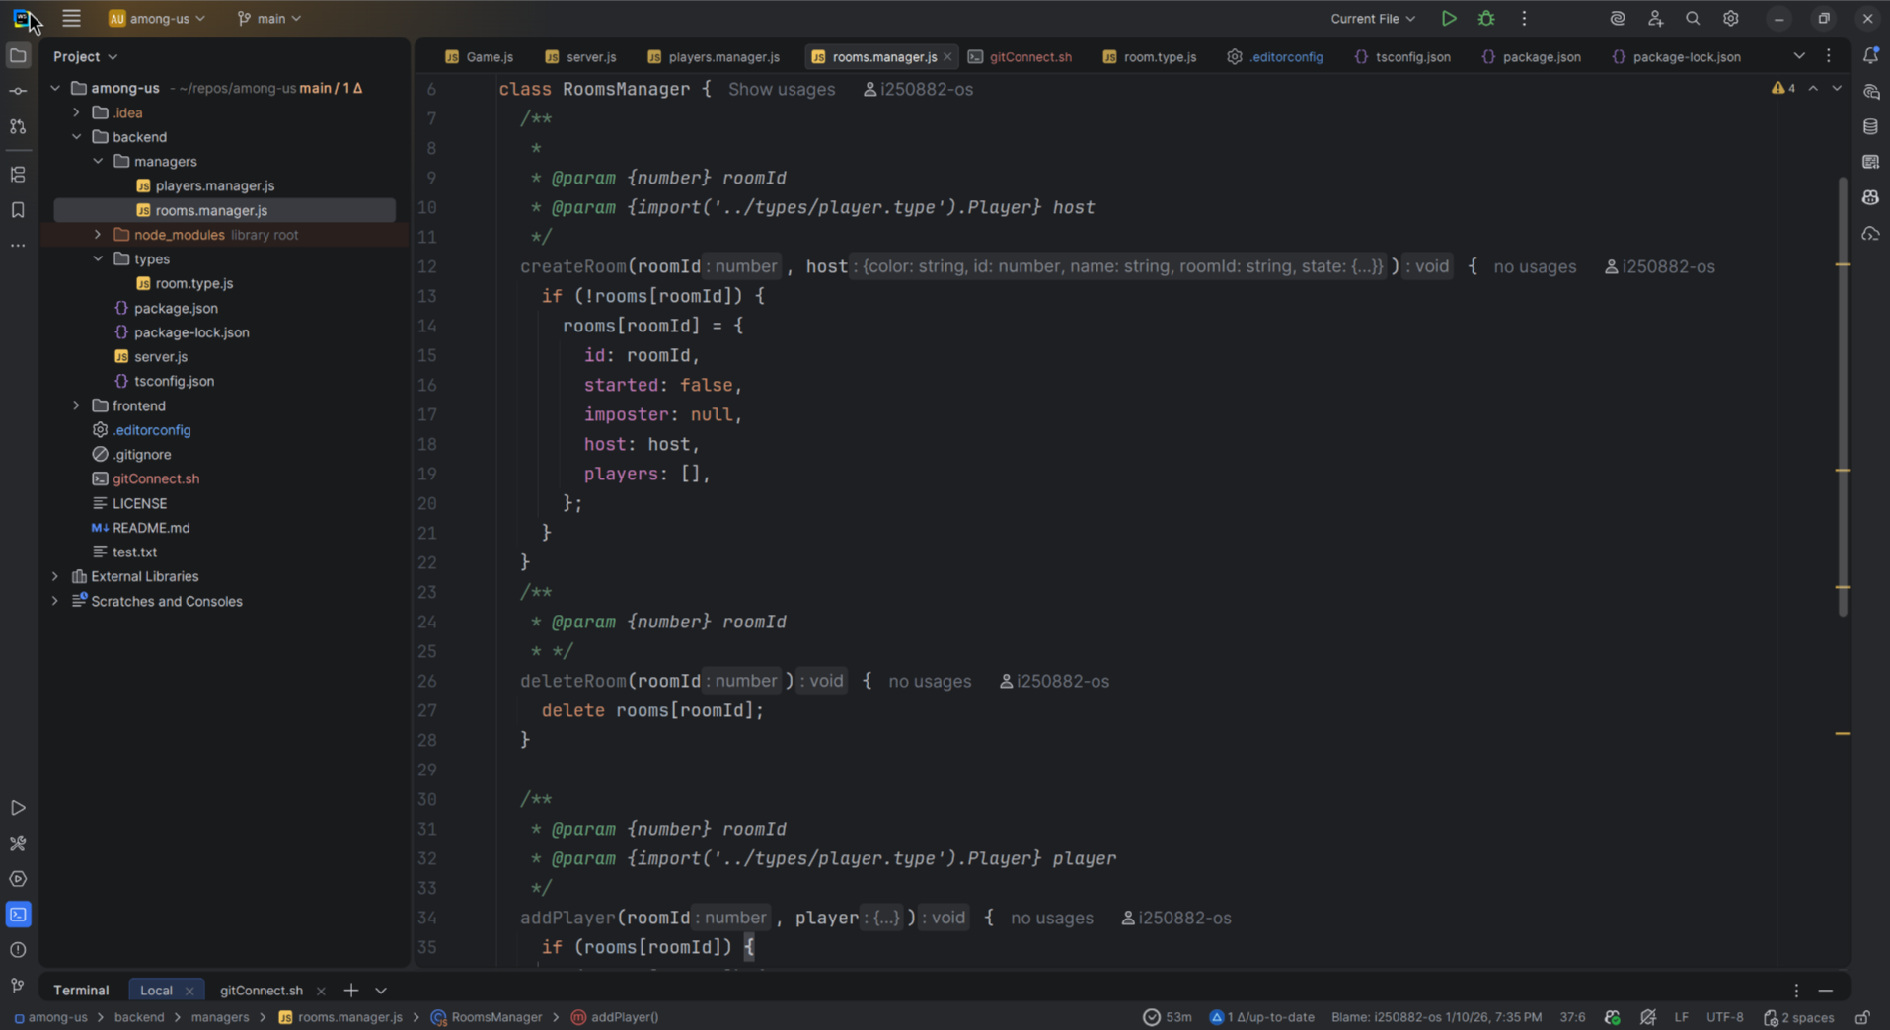Switch to the players.manager.js tab
The width and height of the screenshot is (1890, 1030).
pos(722,57)
